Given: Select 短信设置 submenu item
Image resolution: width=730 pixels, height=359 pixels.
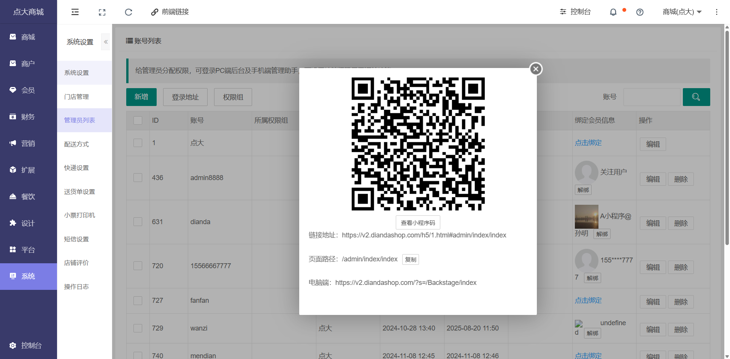Looking at the screenshot, I should coord(84,239).
